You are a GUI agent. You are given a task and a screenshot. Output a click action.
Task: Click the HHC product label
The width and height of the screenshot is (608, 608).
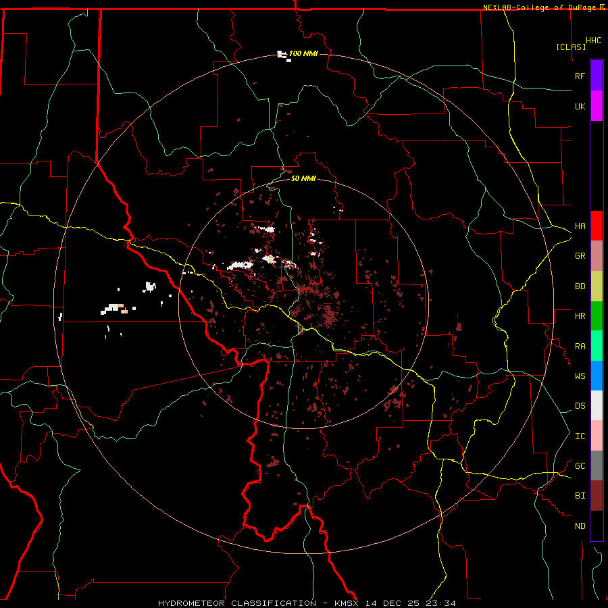coord(593,41)
